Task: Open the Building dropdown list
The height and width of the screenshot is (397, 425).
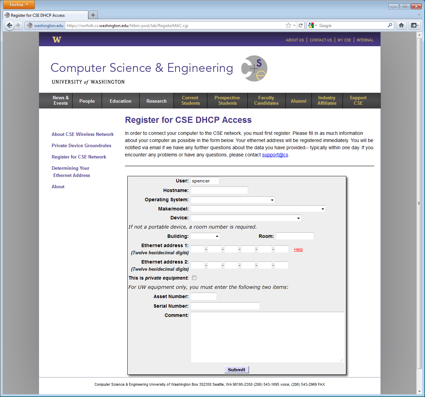Action: pyautogui.click(x=205, y=236)
